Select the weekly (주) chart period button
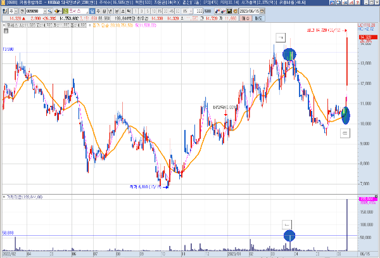The height and width of the screenshot is (258, 380). 98,11
